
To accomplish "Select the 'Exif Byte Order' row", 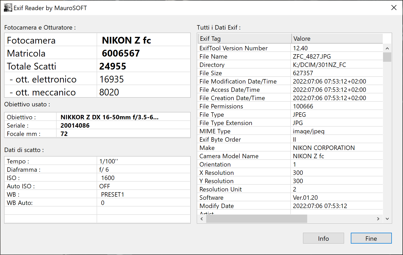I will tap(290, 140).
